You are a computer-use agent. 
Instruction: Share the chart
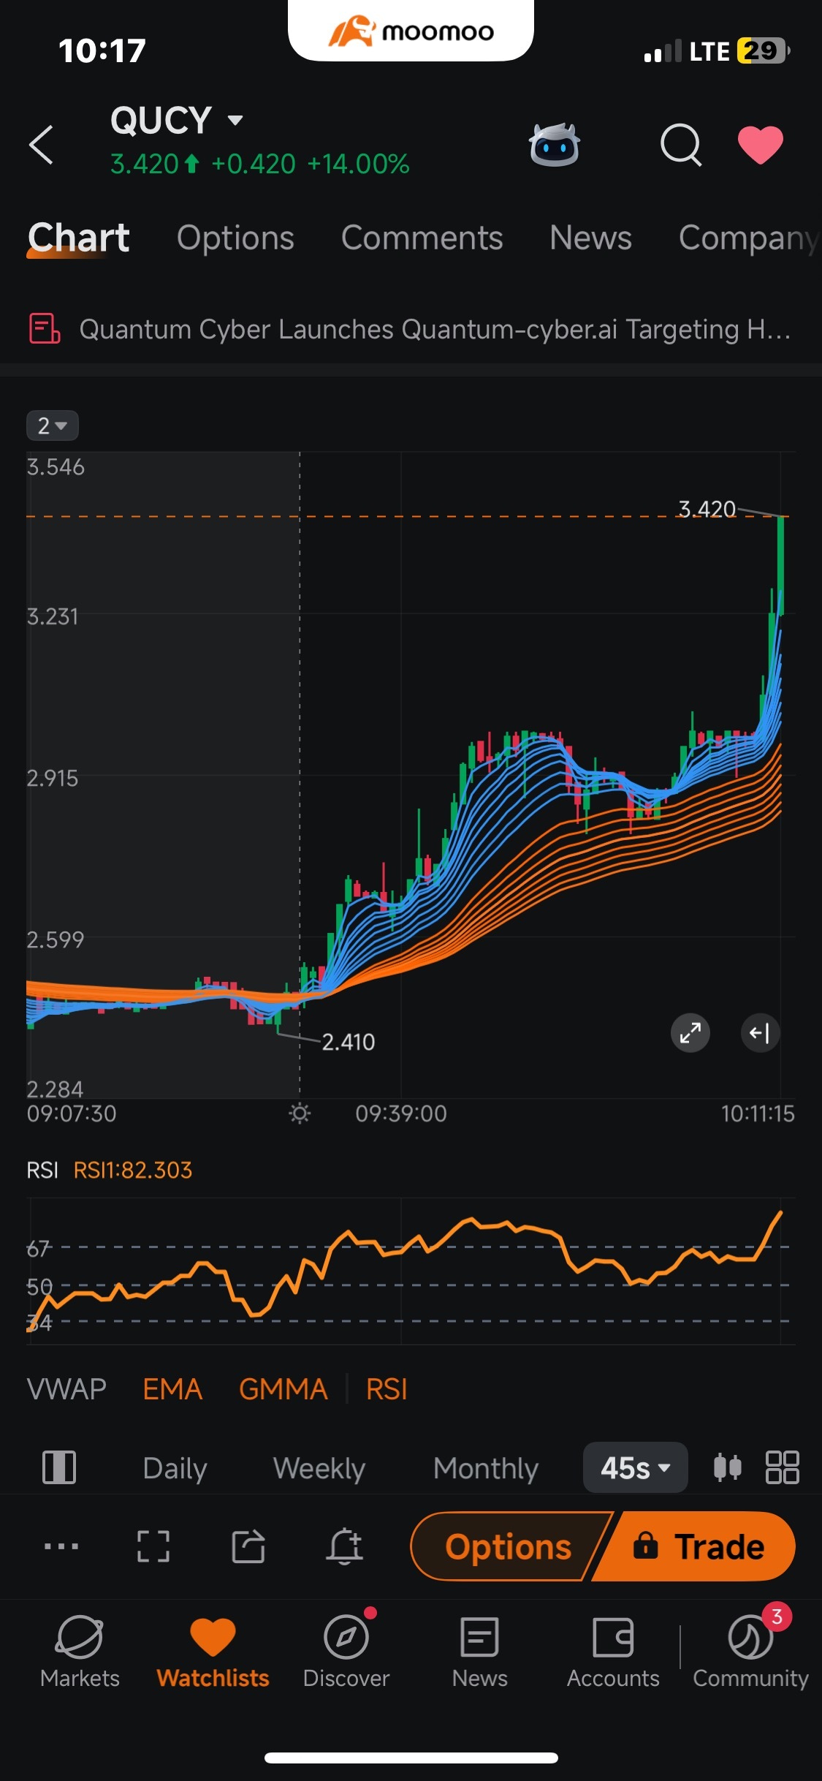pos(248,1546)
